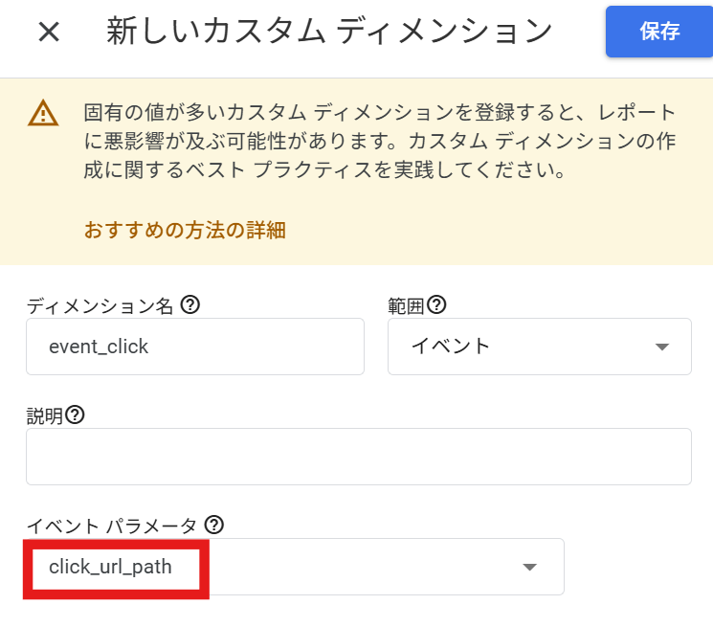Select the イベント value in the 範囲 box

(x=450, y=346)
